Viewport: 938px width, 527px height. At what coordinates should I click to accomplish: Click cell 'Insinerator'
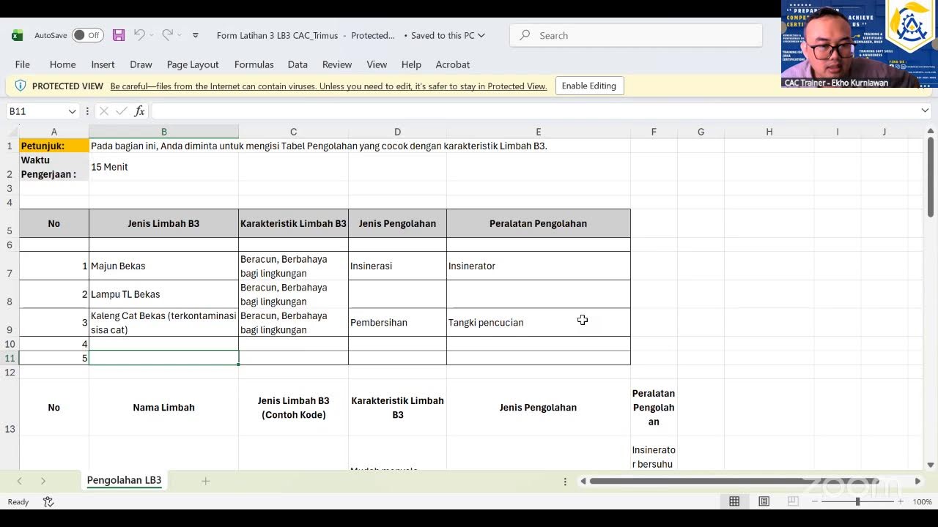[539, 266]
